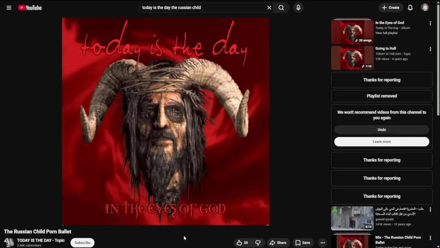Image resolution: width=440 pixels, height=248 pixels.
Task: Start voice search with microphone
Action: 298,8
